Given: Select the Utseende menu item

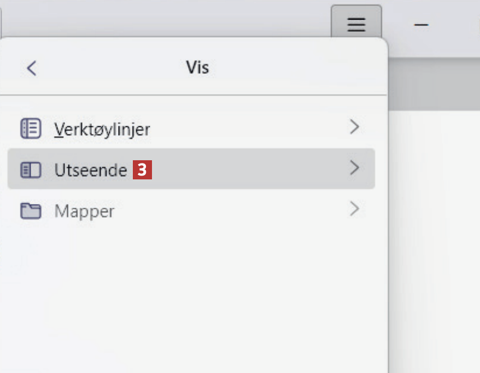Looking at the screenshot, I should click(x=91, y=170).
